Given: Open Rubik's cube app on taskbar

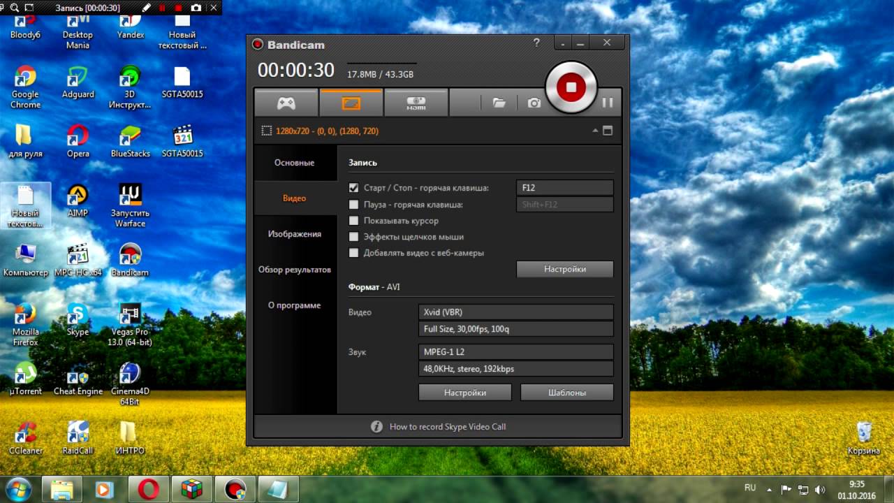Looking at the screenshot, I should (x=191, y=489).
